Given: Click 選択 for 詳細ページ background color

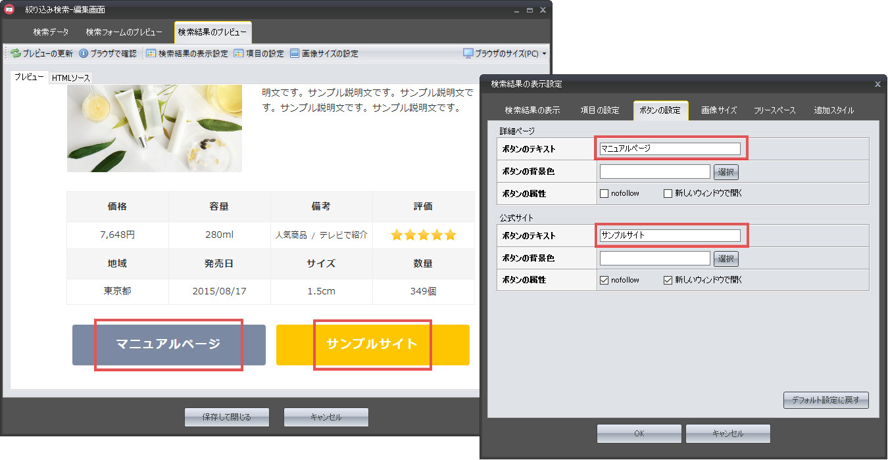Looking at the screenshot, I should pos(726,172).
